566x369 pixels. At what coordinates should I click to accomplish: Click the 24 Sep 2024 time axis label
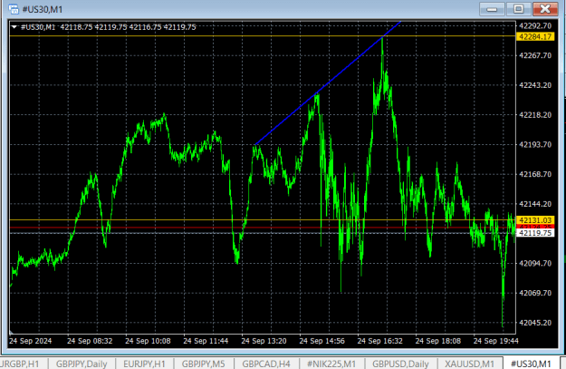[31, 341]
